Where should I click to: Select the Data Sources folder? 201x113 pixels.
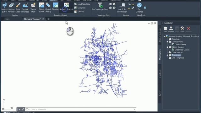click(176, 52)
